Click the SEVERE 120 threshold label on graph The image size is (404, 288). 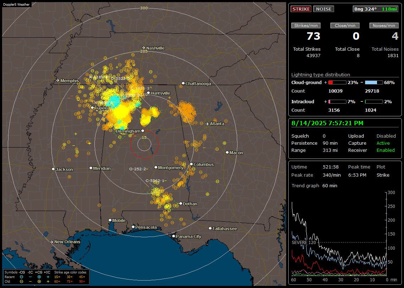(x=304, y=243)
